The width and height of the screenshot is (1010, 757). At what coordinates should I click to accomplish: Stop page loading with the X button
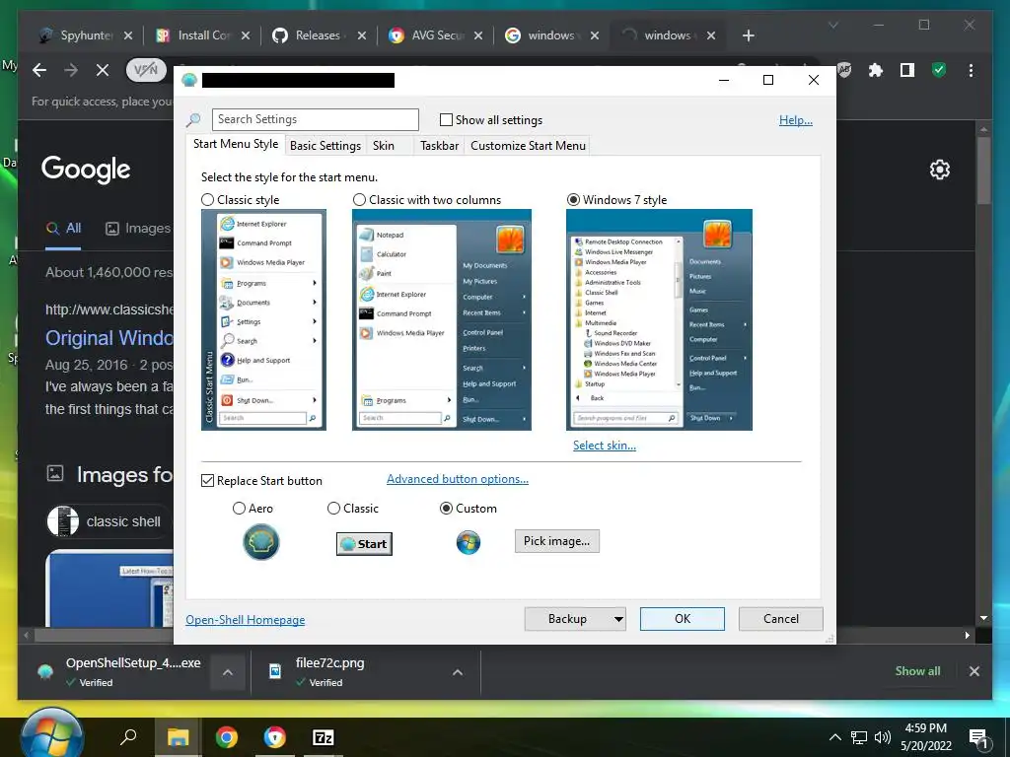[x=103, y=70]
